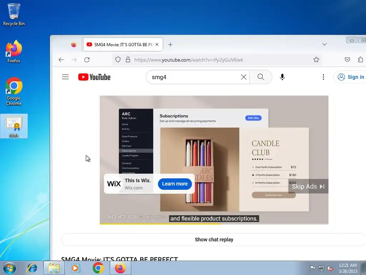
Task: Open the Windows Start menu orb
Action: pos(9,268)
